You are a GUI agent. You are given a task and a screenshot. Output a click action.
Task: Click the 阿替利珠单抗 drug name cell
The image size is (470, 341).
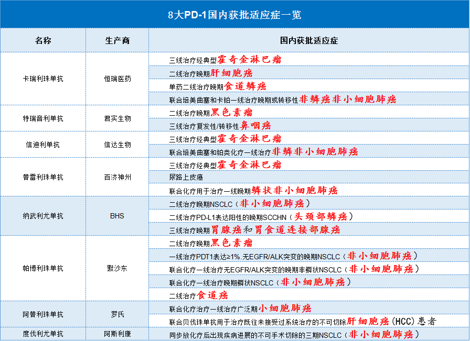43,314
